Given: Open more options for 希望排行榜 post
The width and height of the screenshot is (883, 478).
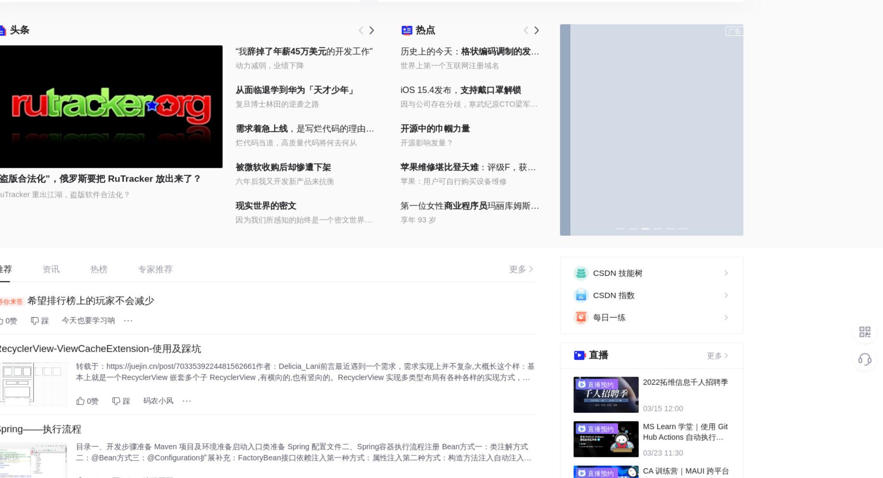Looking at the screenshot, I should [x=128, y=321].
